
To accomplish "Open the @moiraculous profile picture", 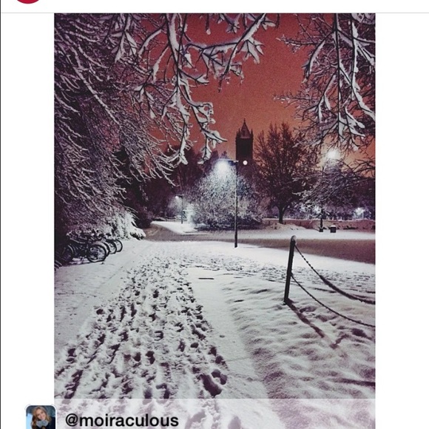I will (x=41, y=417).
